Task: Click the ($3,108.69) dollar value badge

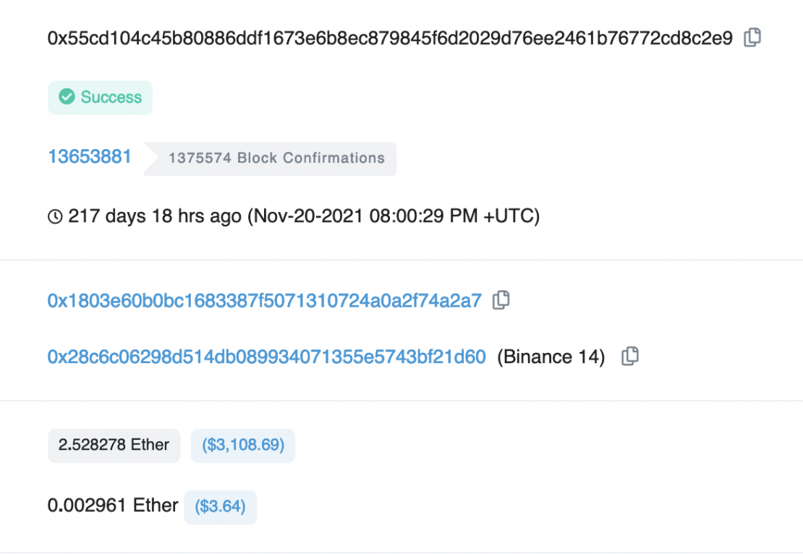Action: coord(242,445)
